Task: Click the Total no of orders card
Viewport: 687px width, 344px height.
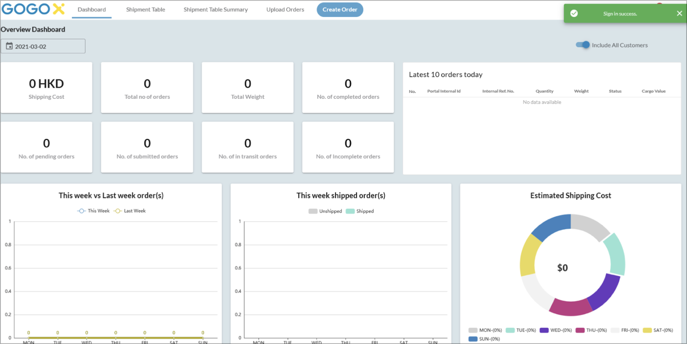Action: 147,88
